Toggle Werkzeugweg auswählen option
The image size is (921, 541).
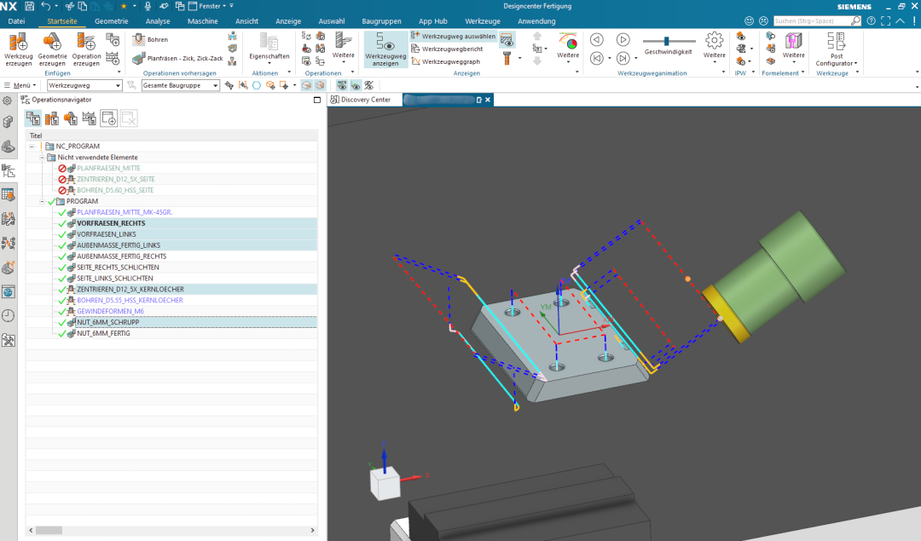coord(453,37)
